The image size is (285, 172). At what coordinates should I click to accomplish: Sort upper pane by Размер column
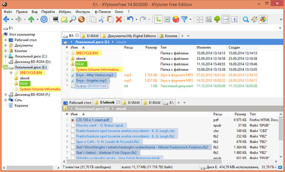(x=149, y=48)
